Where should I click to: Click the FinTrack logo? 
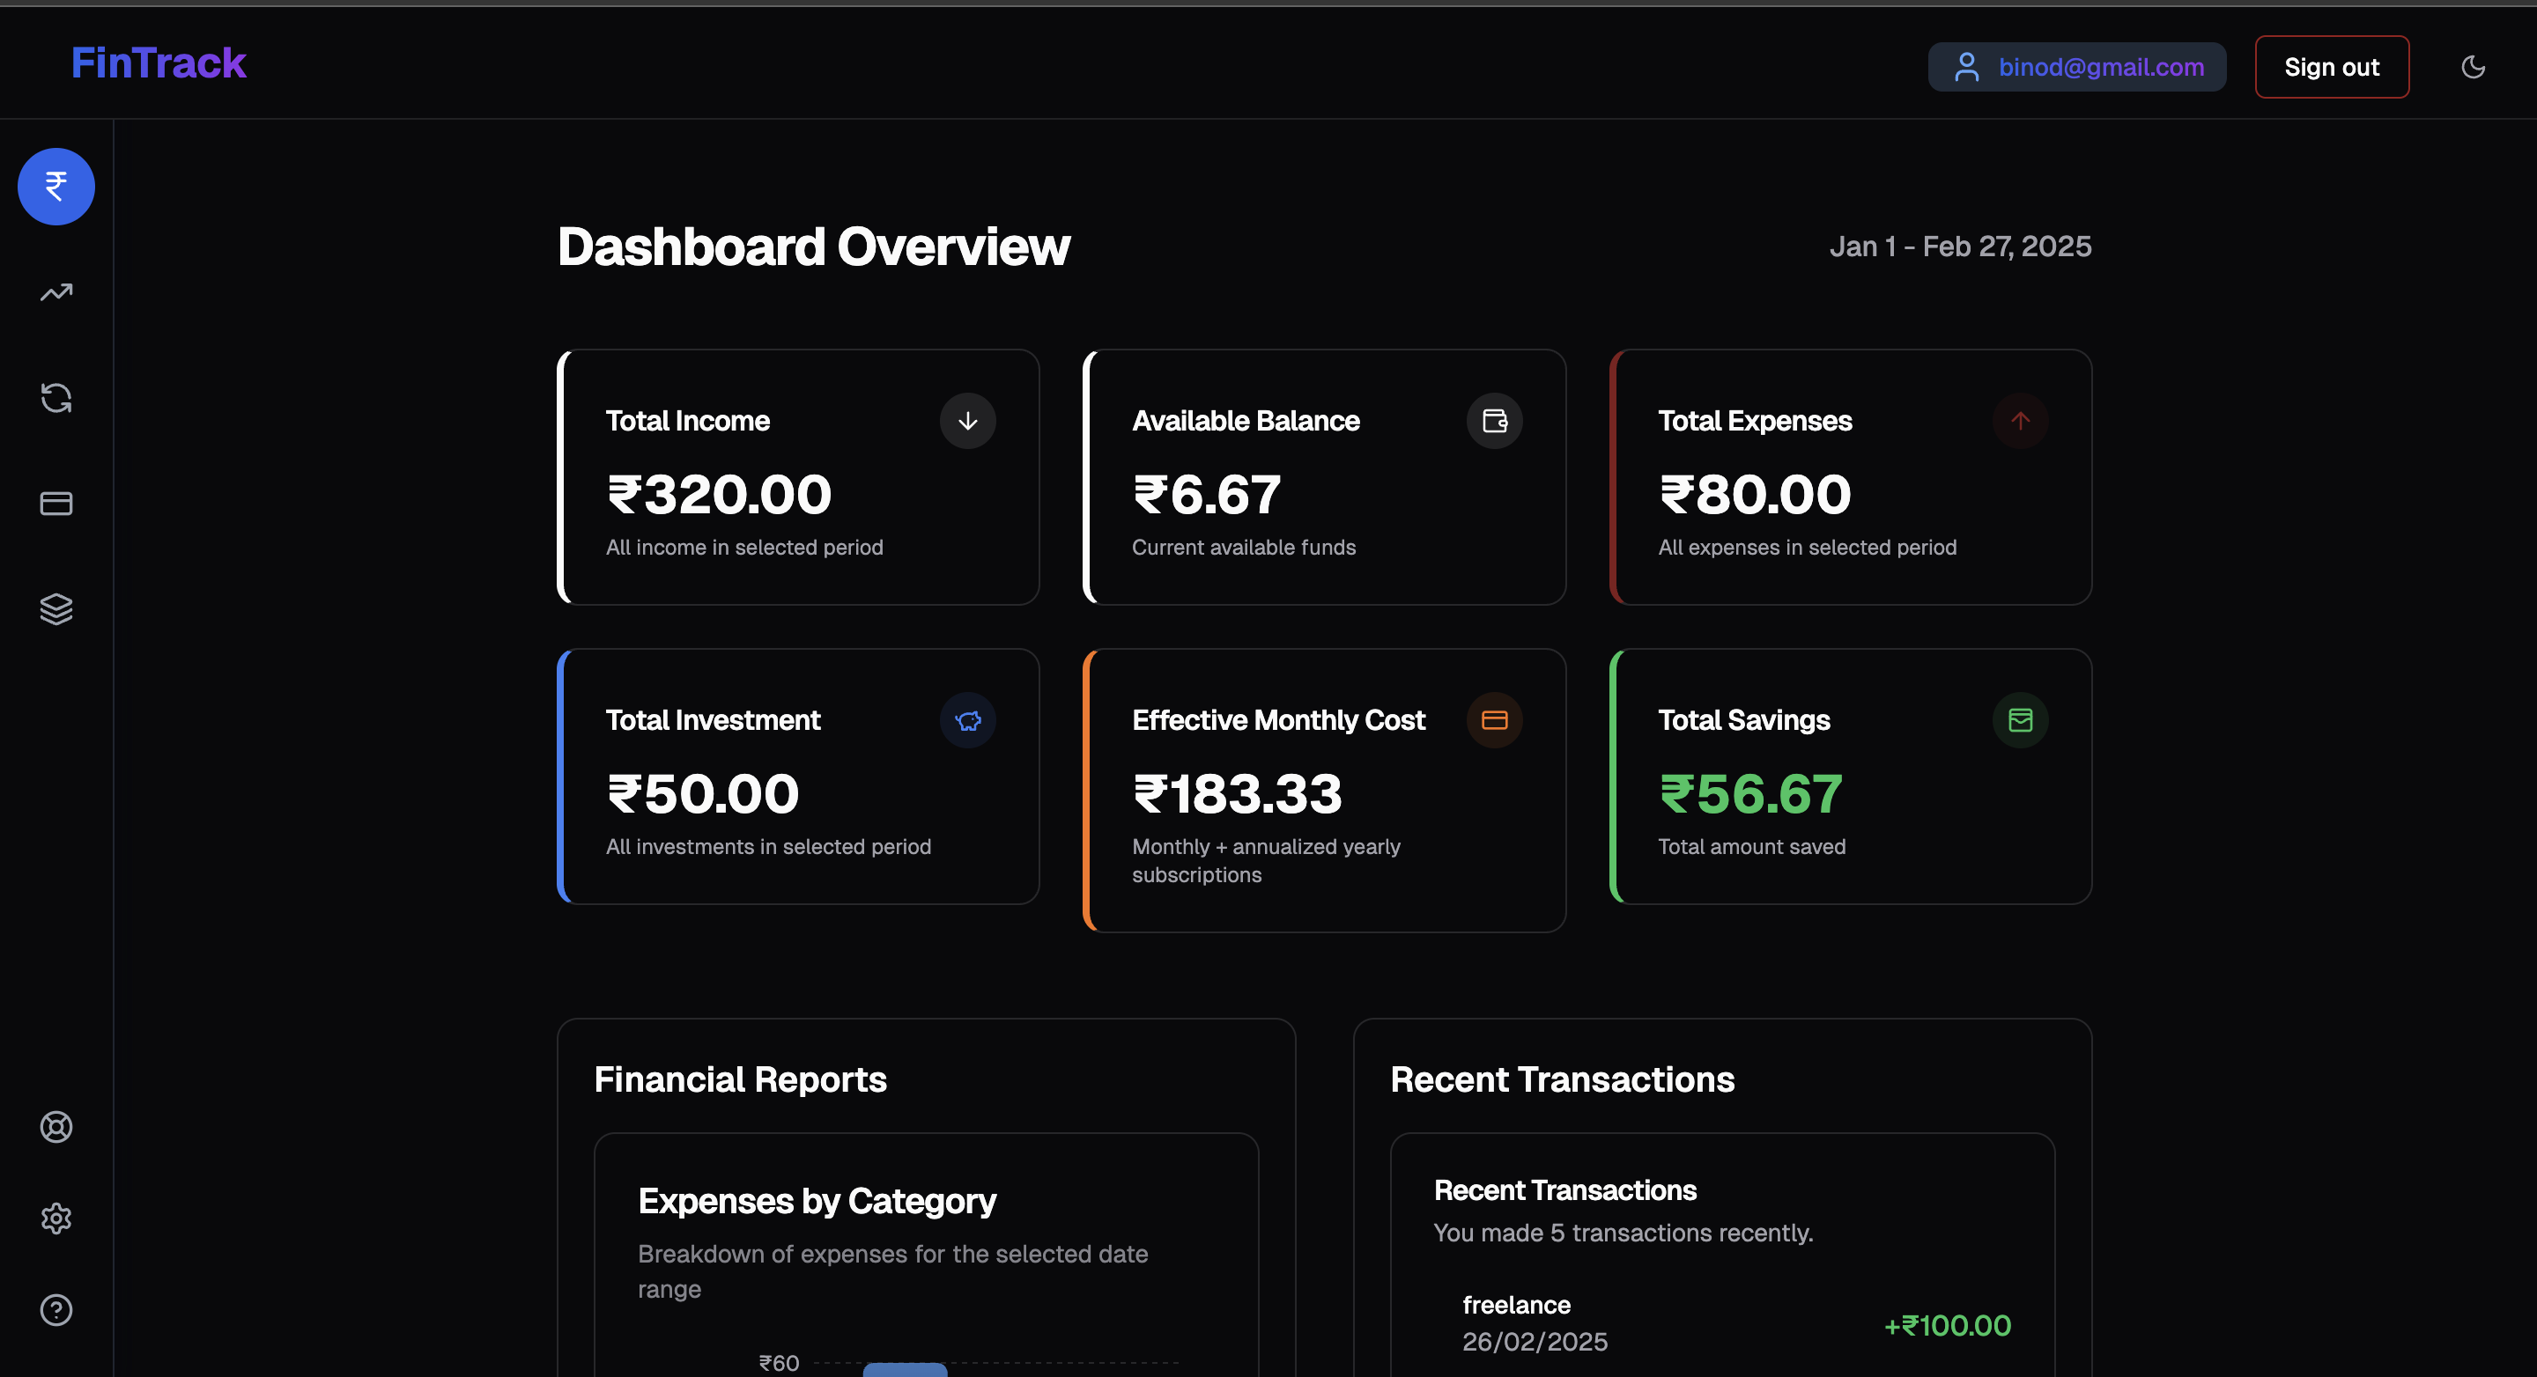159,63
